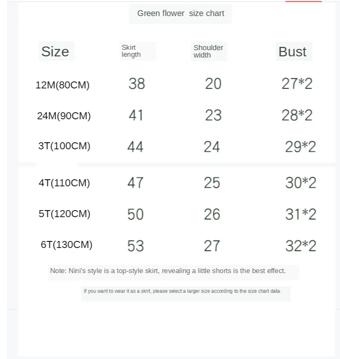Click skirt length value 38
The width and height of the screenshot is (340, 359).
click(136, 83)
